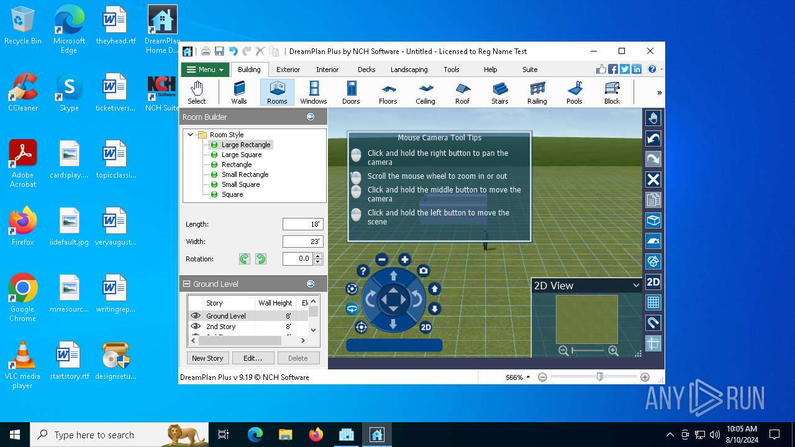This screenshot has width=795, height=447.
Task: Click the hand tool in right sidebar
Action: pyautogui.click(x=653, y=118)
